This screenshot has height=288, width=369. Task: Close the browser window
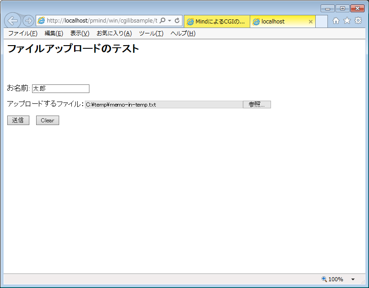pos(357,9)
